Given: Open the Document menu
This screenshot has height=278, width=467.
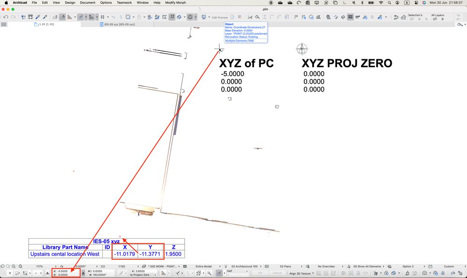Looking at the screenshot, I should [x=87, y=2].
